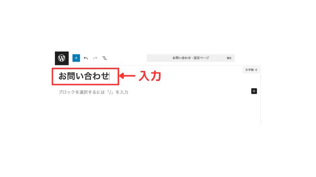Click the WordPress logo to exit editor
The width and height of the screenshot is (316, 177).
tap(61, 58)
